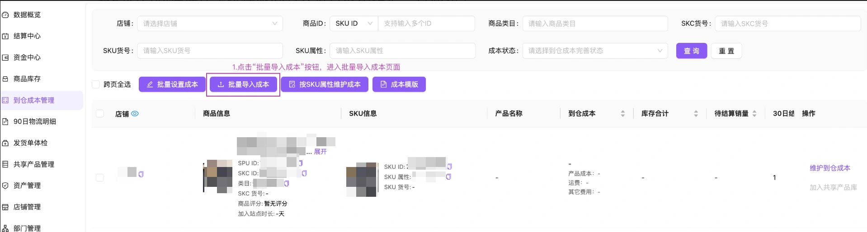Toggle the first product row checkbox
Image resolution: width=867 pixels, height=232 pixels.
(x=100, y=178)
